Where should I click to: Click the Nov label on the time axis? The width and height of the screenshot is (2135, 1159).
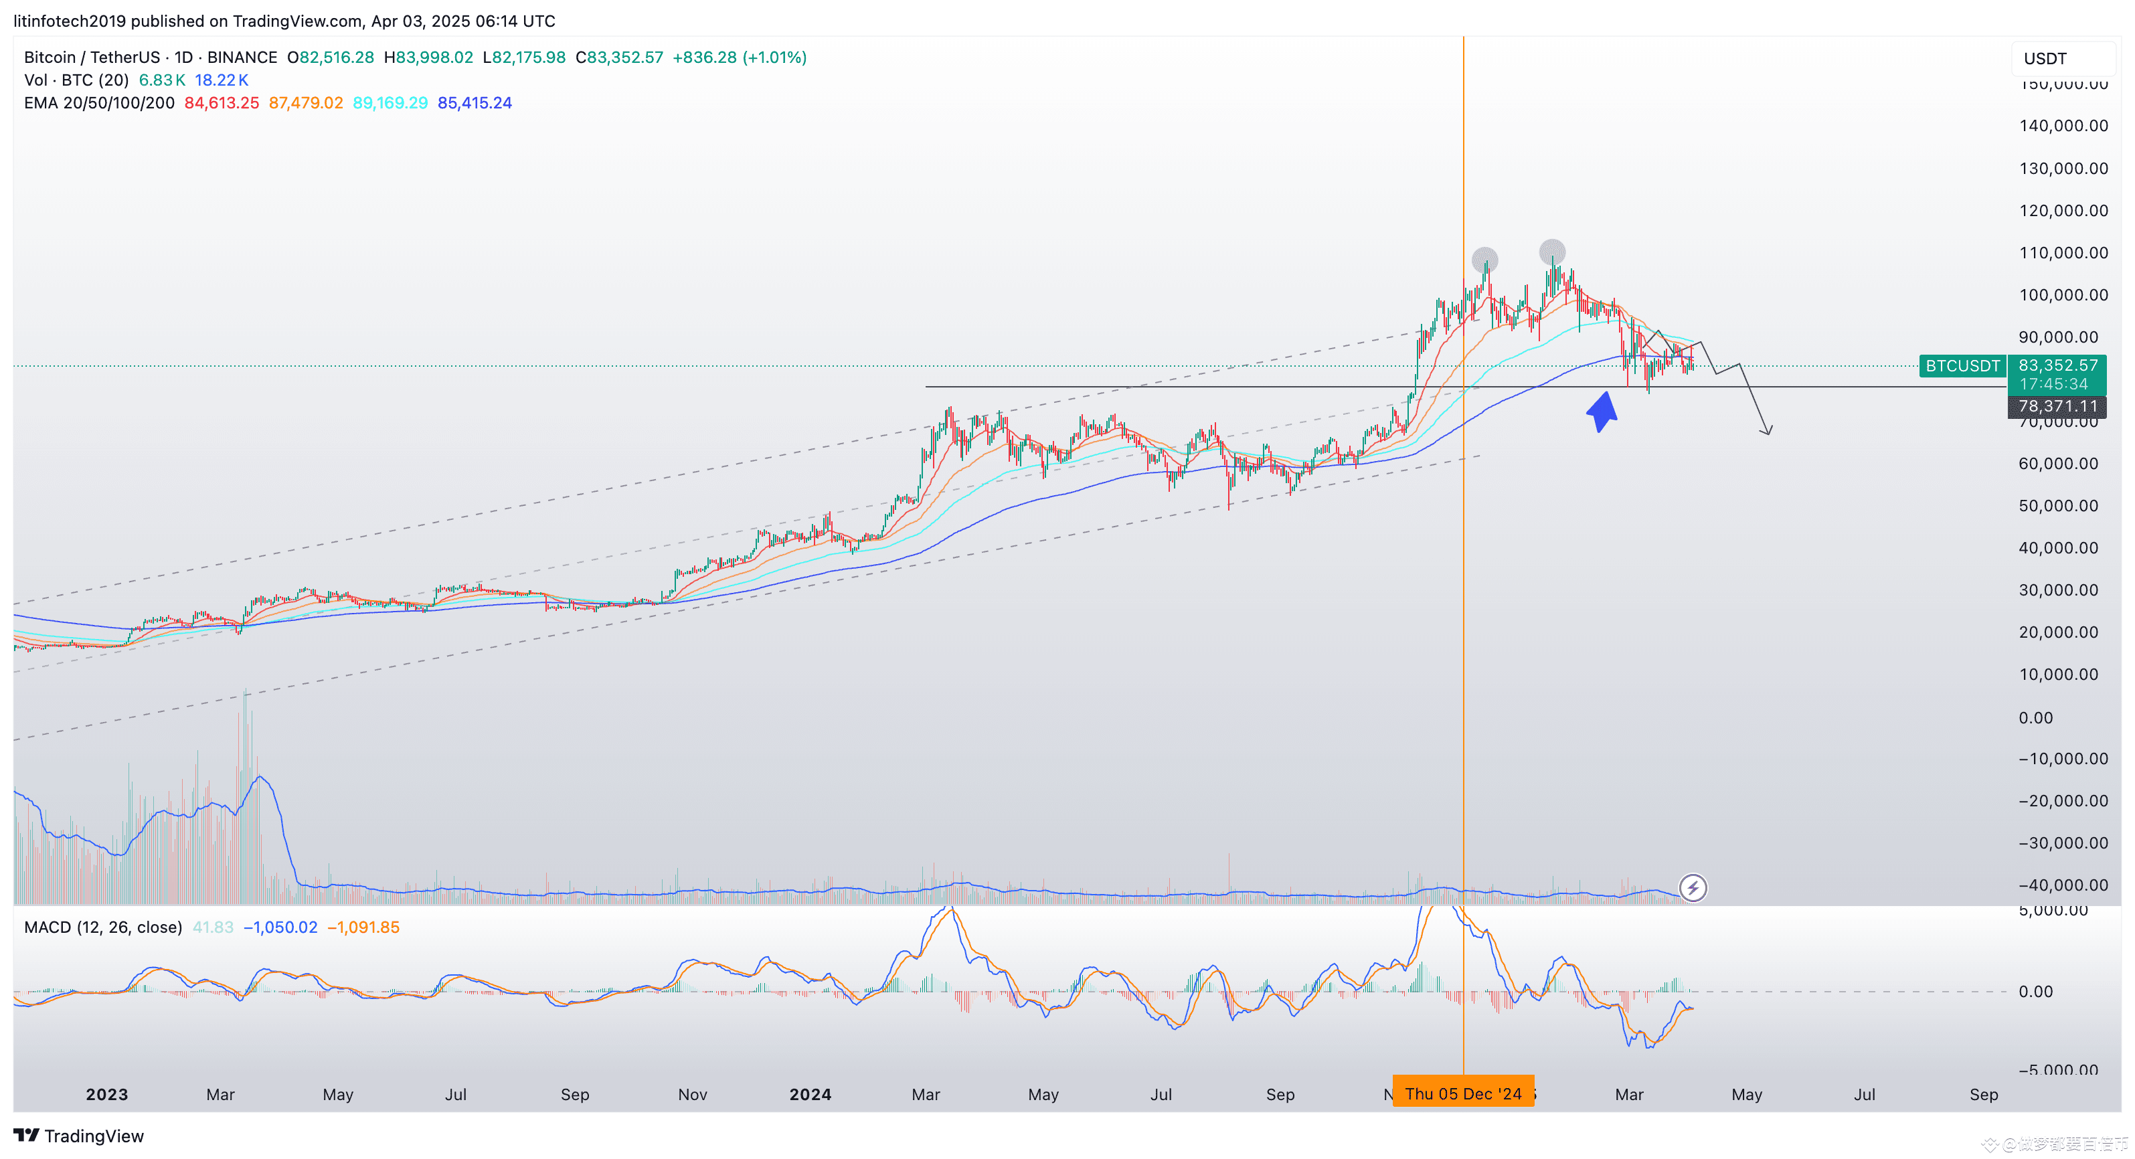point(692,1094)
